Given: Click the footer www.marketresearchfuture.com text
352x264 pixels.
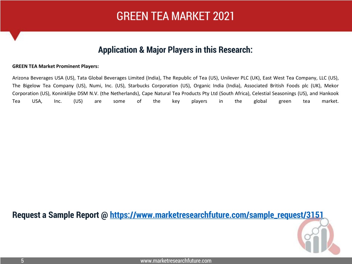Looking at the screenshot, I should click(176, 261).
